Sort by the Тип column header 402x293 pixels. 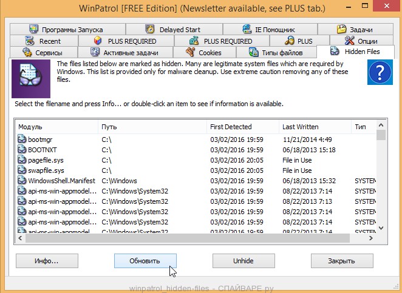coord(364,127)
